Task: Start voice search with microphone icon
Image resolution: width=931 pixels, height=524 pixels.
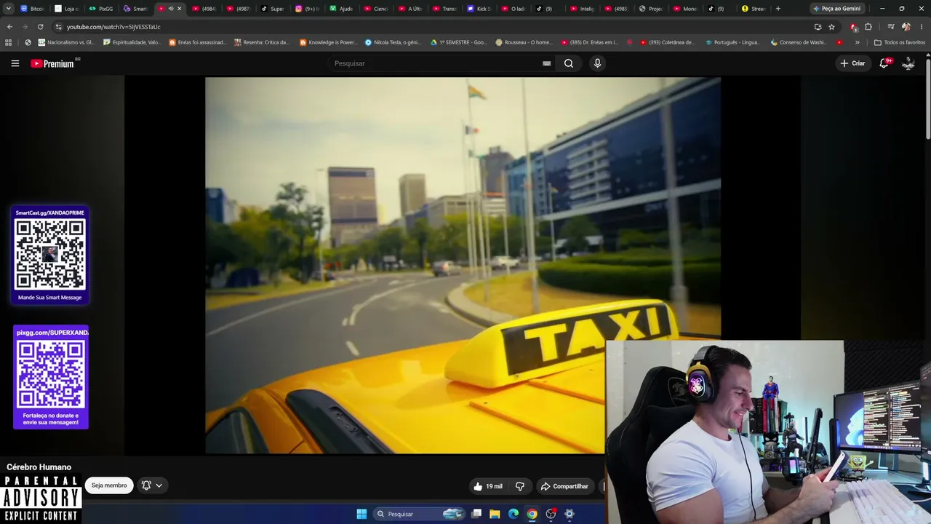Action: (597, 63)
